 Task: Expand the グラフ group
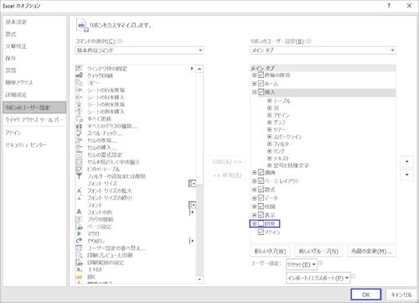coord(270,123)
